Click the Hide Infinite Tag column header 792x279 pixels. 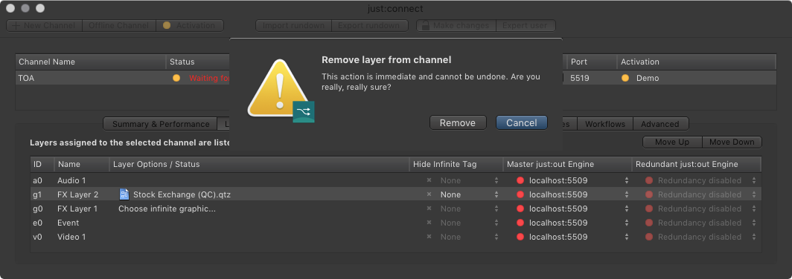point(456,164)
